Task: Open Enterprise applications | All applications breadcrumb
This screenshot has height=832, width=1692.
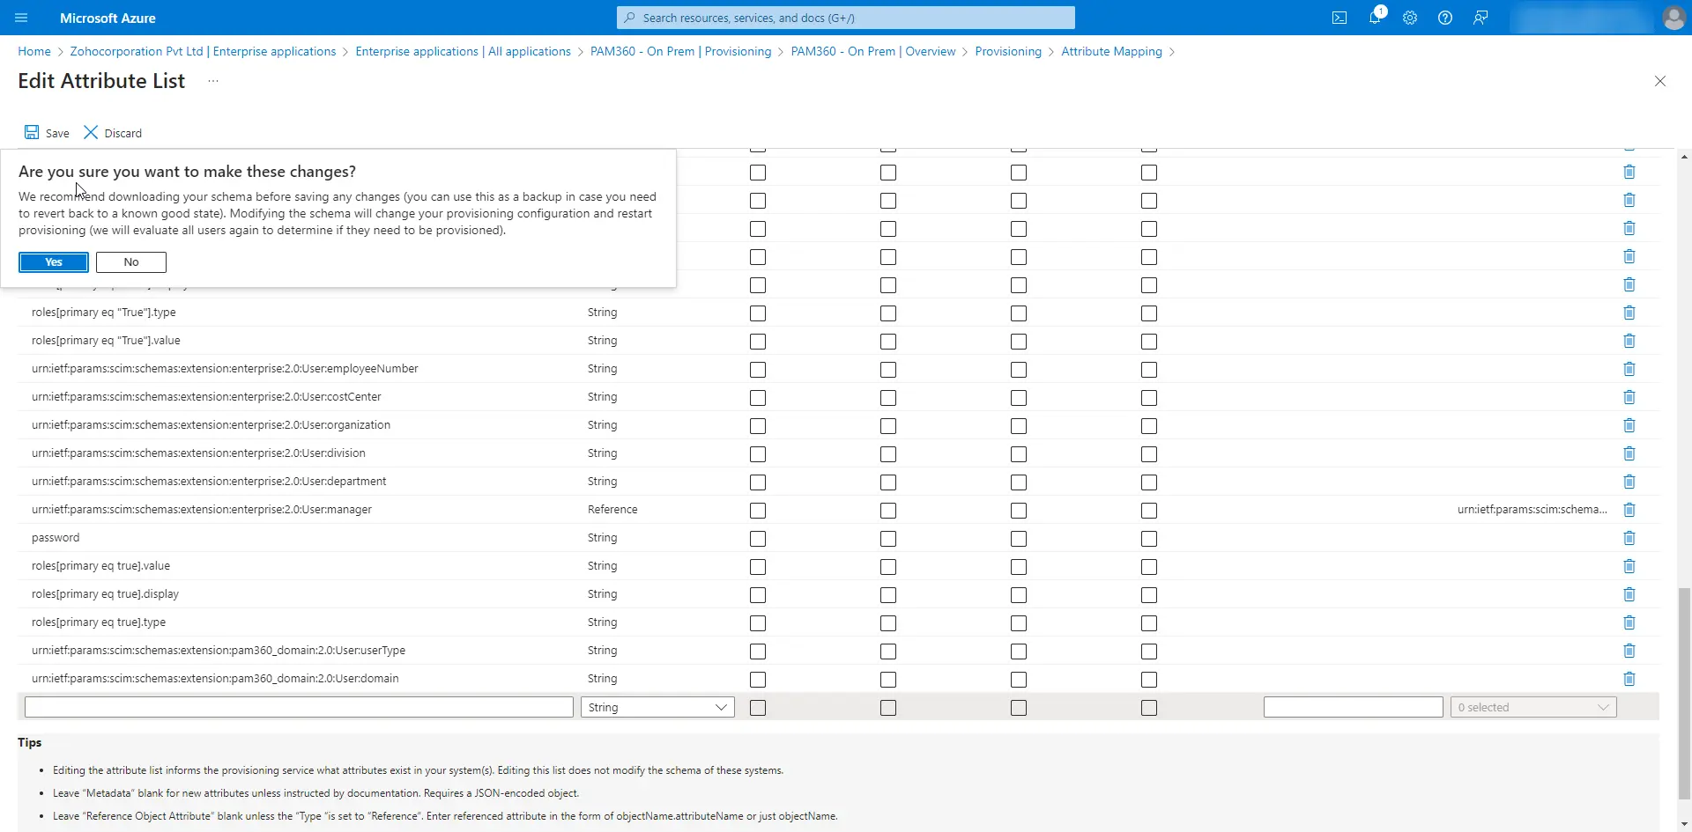Action: tap(463, 51)
